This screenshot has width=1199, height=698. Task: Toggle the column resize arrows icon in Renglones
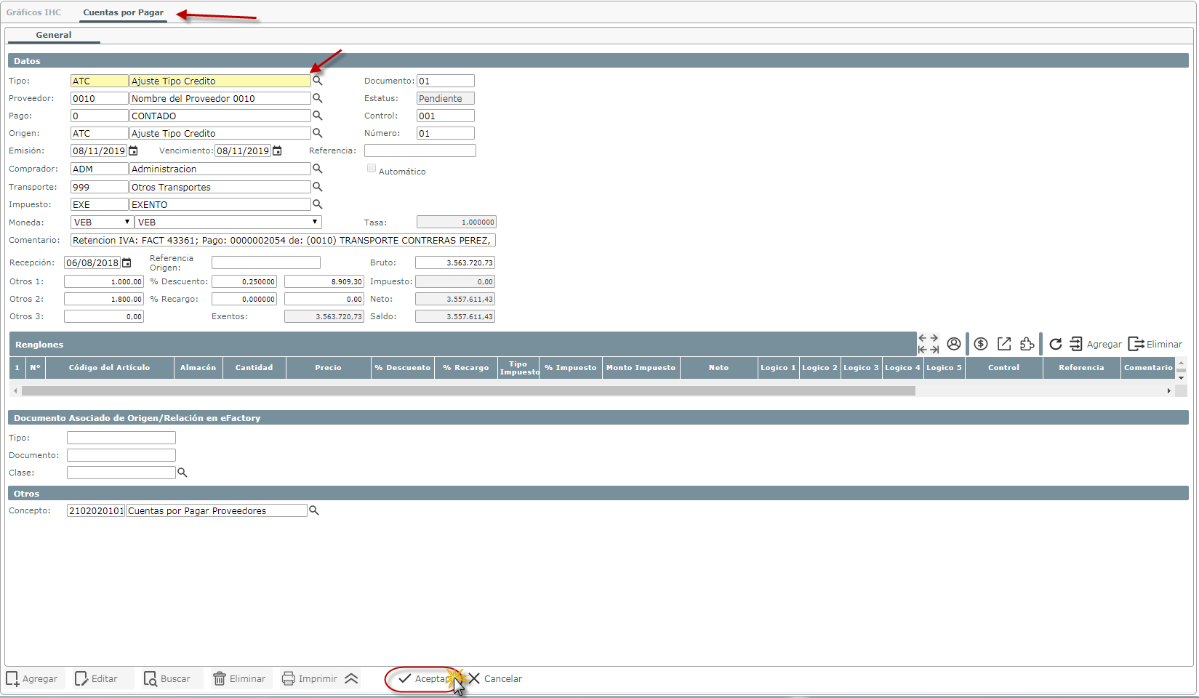point(929,344)
